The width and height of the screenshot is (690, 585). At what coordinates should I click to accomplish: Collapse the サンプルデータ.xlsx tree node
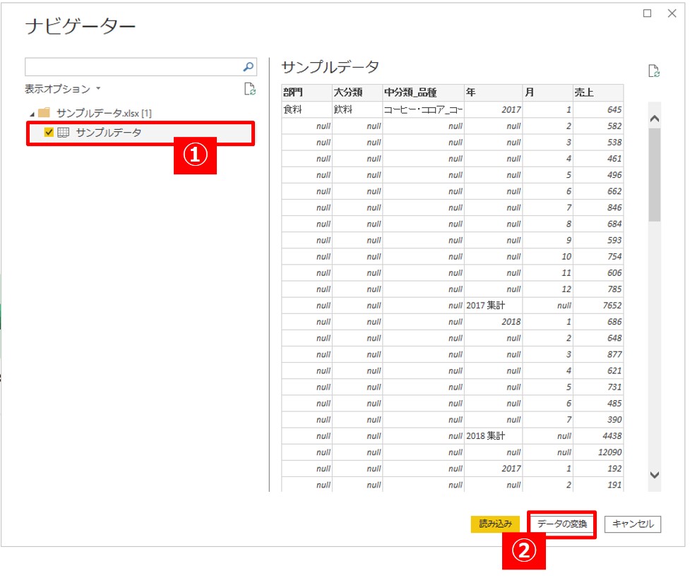(32, 114)
